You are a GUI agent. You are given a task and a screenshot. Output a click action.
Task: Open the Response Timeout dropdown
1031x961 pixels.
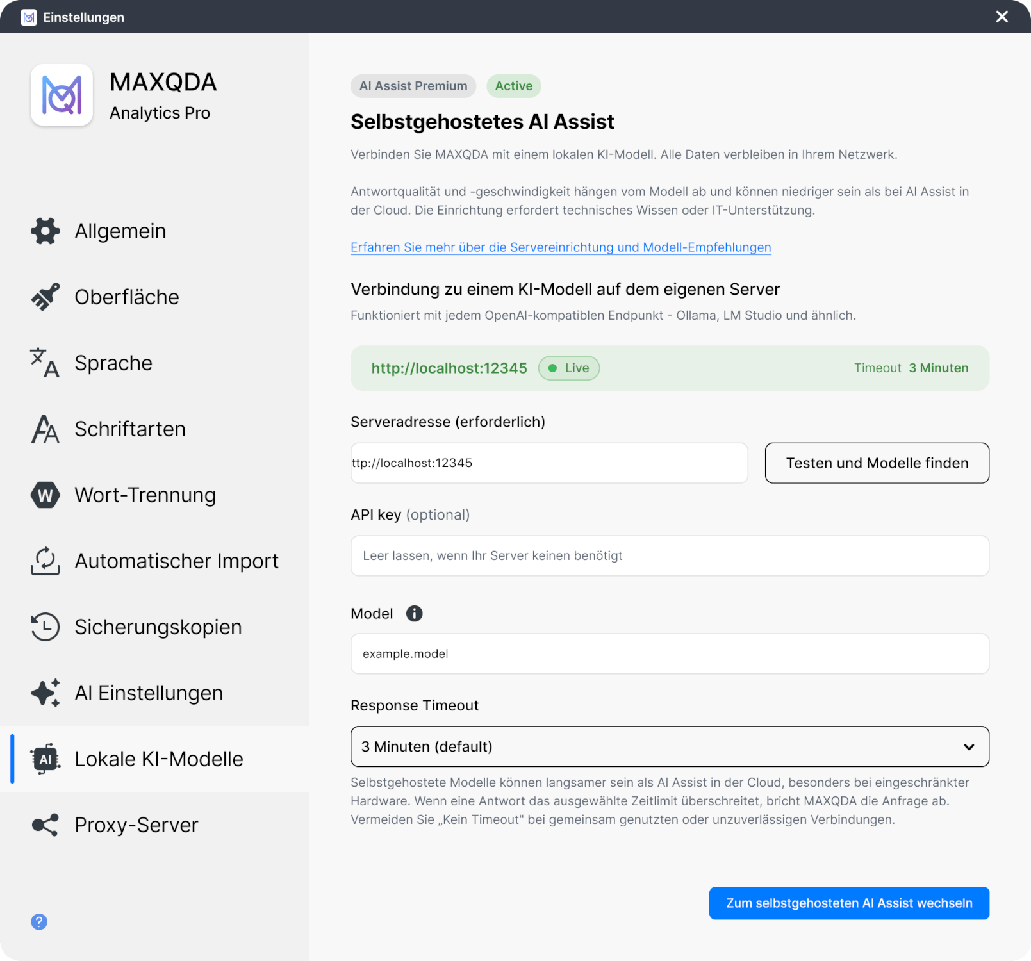[x=670, y=746]
